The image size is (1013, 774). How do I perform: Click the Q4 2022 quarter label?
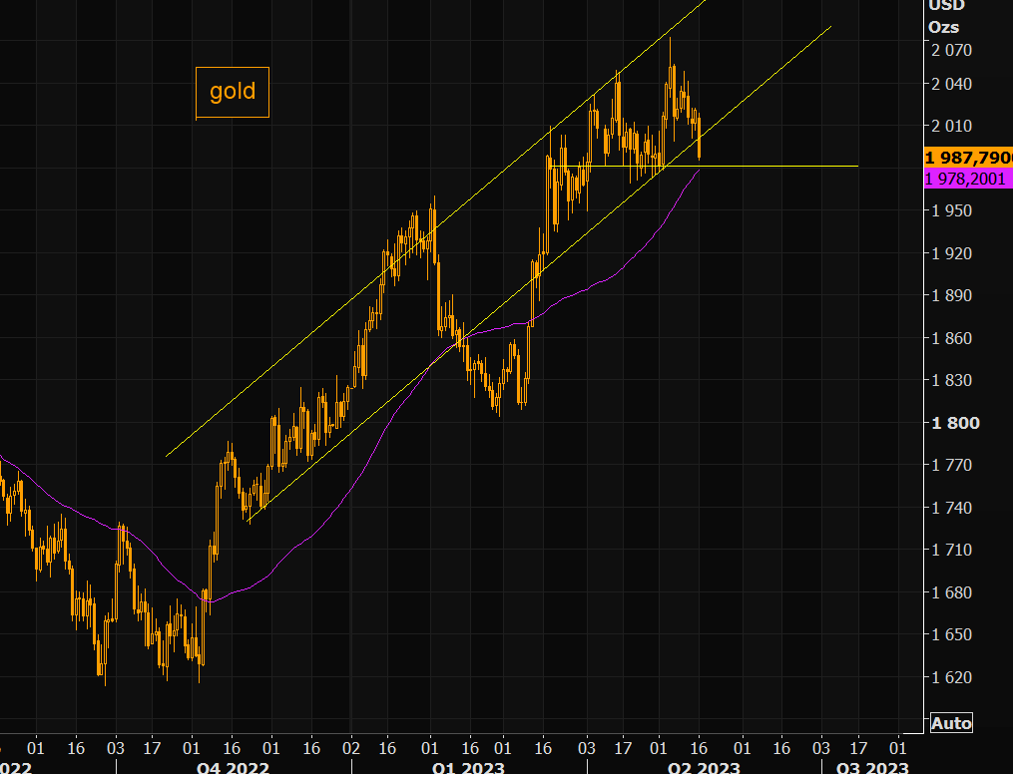click(x=233, y=768)
